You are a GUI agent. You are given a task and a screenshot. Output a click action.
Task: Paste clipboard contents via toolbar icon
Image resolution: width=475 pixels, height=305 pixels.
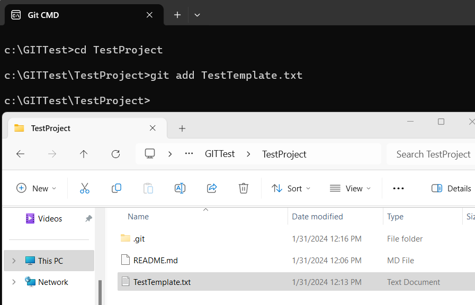[x=148, y=188]
